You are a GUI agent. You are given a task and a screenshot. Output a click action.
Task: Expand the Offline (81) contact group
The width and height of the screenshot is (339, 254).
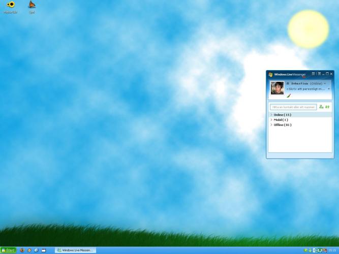point(300,125)
